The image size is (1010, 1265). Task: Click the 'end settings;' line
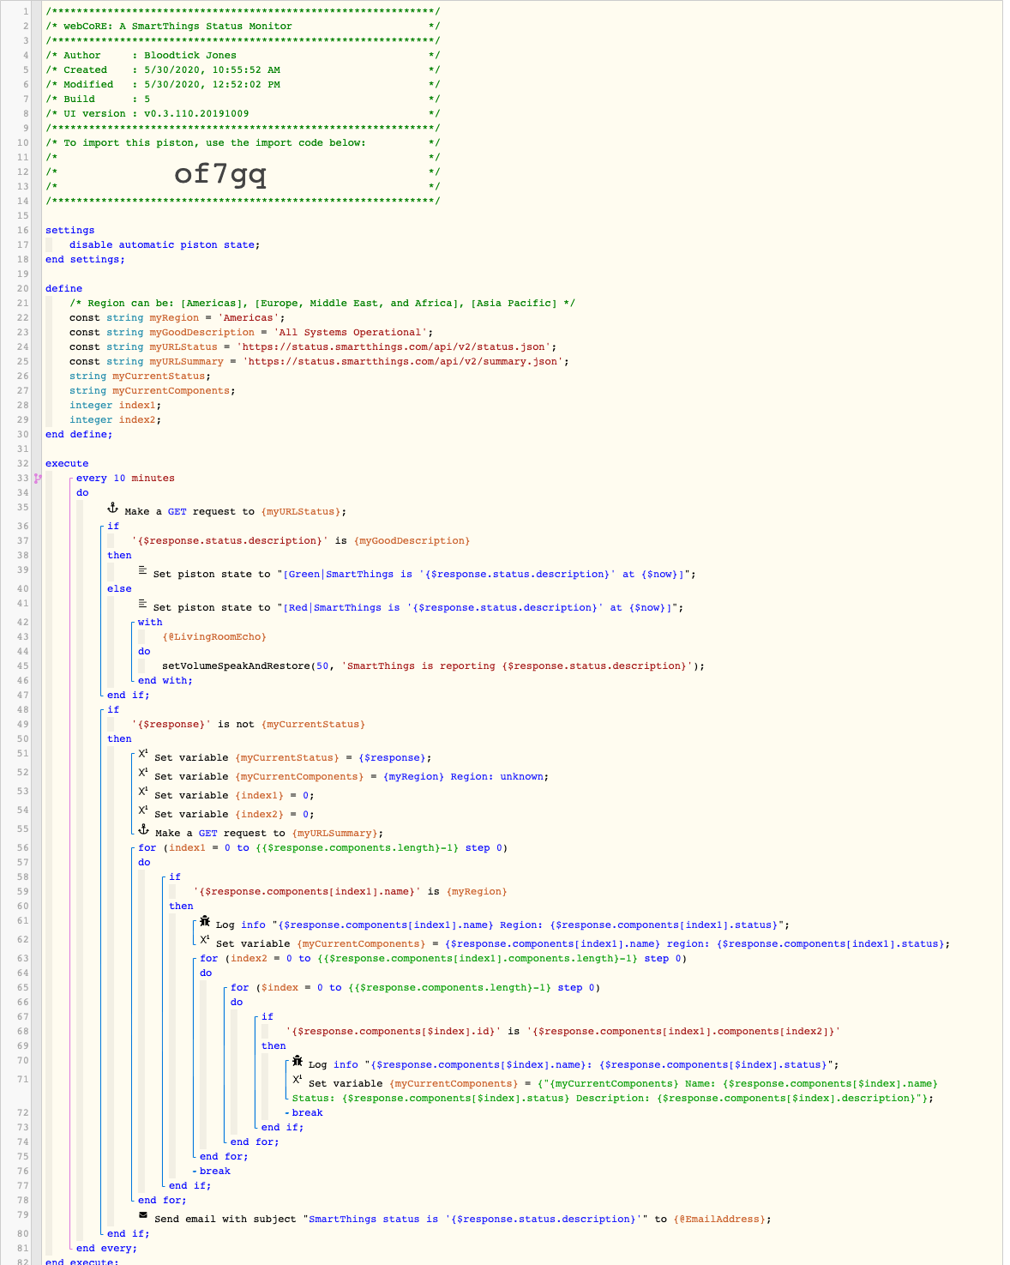point(85,260)
